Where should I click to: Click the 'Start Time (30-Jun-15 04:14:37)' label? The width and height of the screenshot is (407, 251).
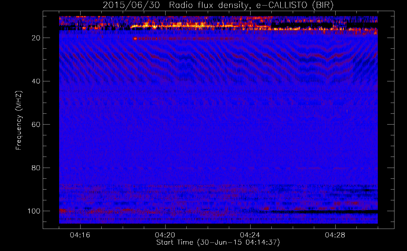218,242
